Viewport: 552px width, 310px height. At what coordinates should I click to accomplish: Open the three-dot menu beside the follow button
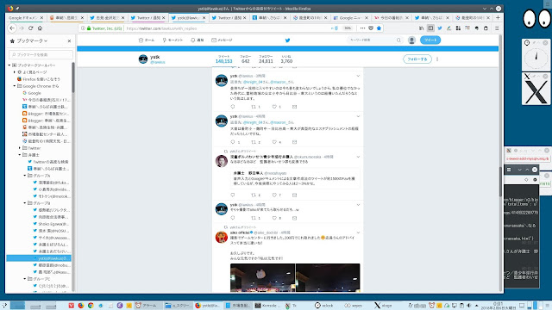click(437, 59)
